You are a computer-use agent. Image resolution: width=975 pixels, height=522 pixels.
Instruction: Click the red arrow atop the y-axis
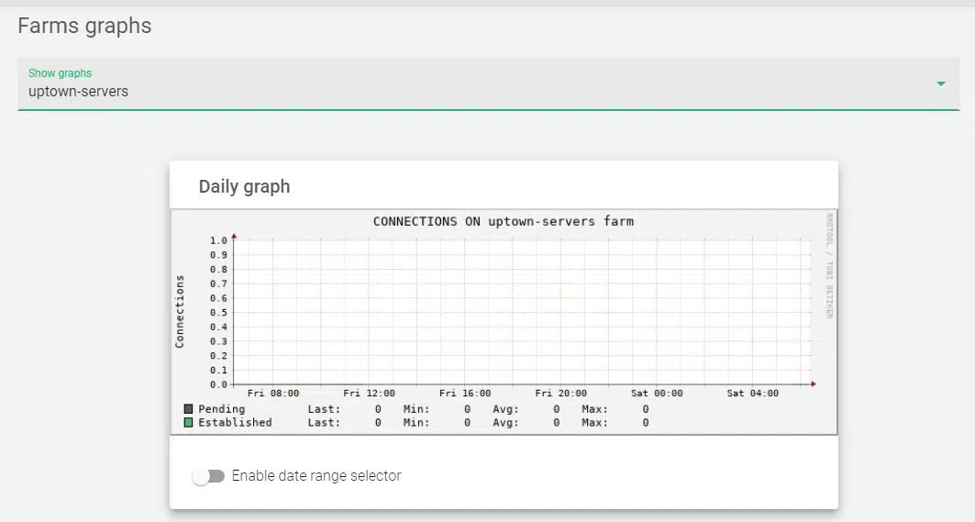(234, 236)
